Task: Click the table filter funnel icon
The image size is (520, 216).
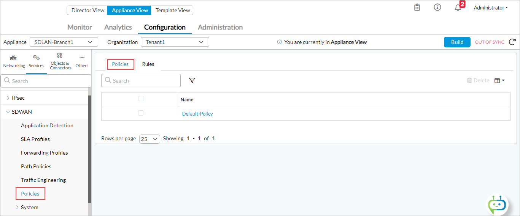Action: [192, 80]
